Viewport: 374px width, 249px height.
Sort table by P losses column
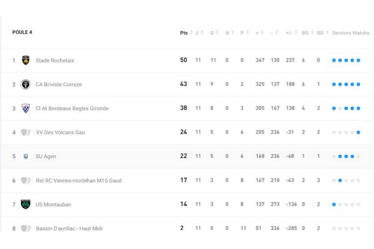coord(242,33)
